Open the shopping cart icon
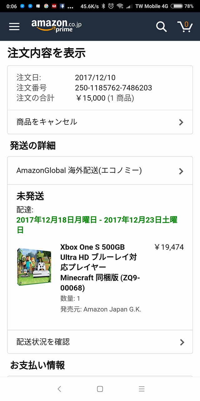 185,27
